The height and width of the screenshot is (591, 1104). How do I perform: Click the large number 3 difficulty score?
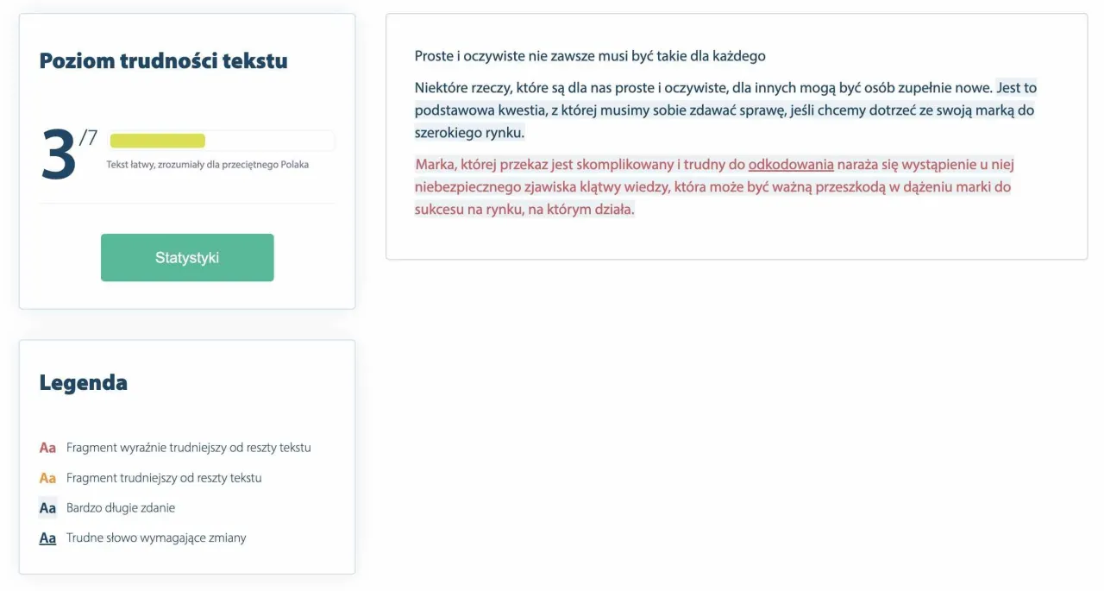coord(59,155)
